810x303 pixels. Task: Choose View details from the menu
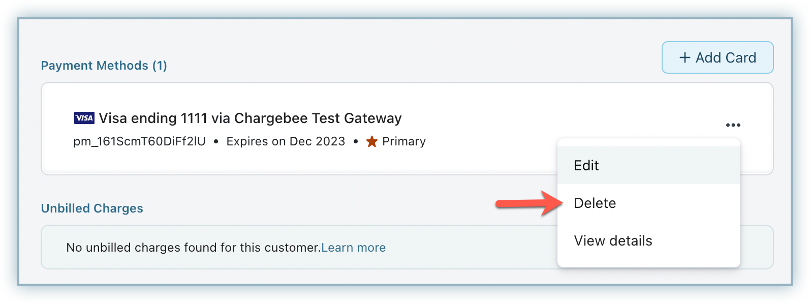(x=613, y=241)
